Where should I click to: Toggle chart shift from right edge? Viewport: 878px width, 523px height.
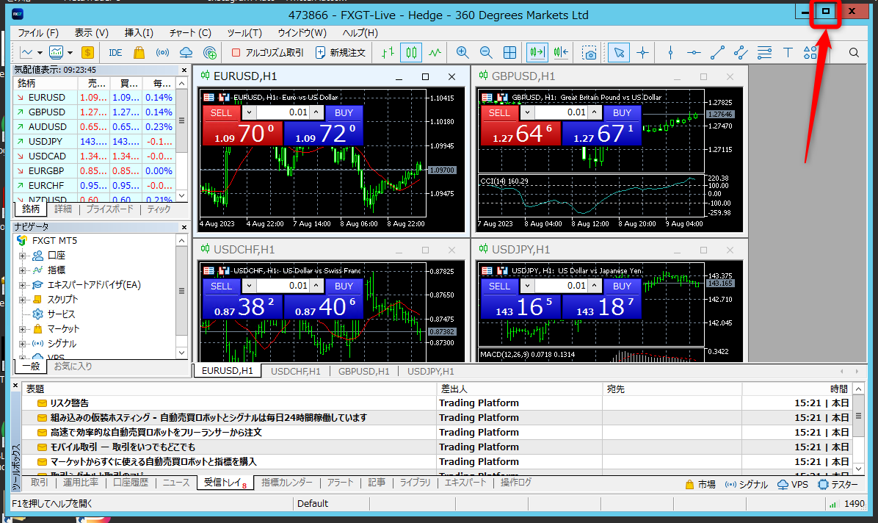pos(561,53)
